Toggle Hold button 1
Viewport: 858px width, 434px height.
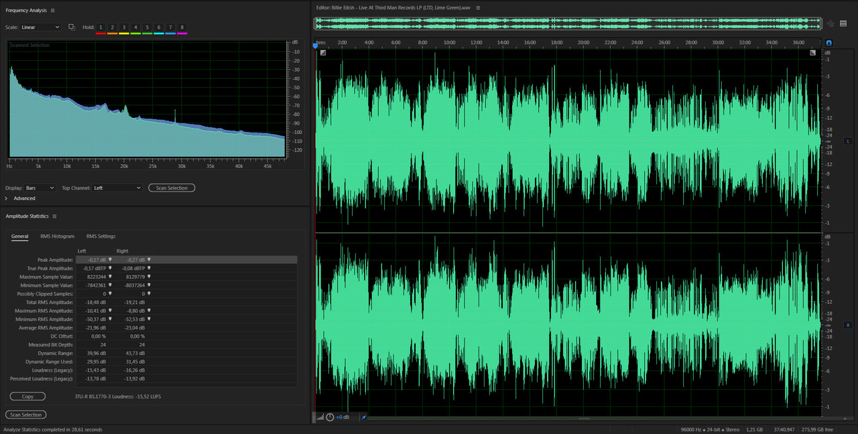(x=101, y=27)
